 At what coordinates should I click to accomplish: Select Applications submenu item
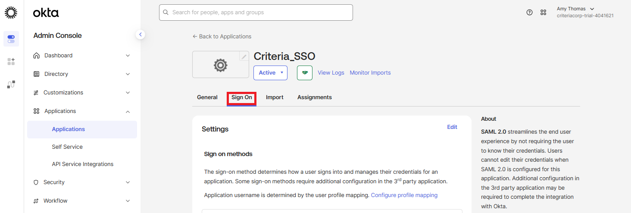click(82, 129)
